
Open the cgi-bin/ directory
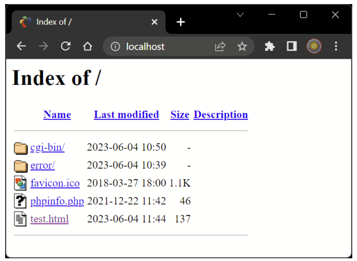(47, 147)
